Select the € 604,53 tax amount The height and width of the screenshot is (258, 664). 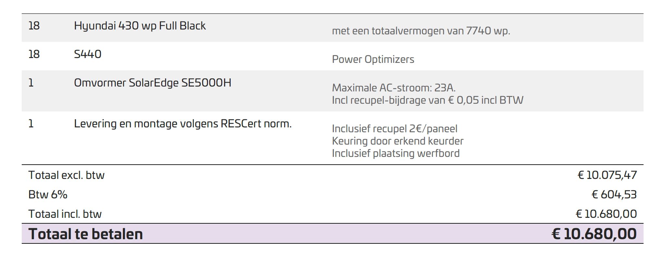[x=614, y=195]
